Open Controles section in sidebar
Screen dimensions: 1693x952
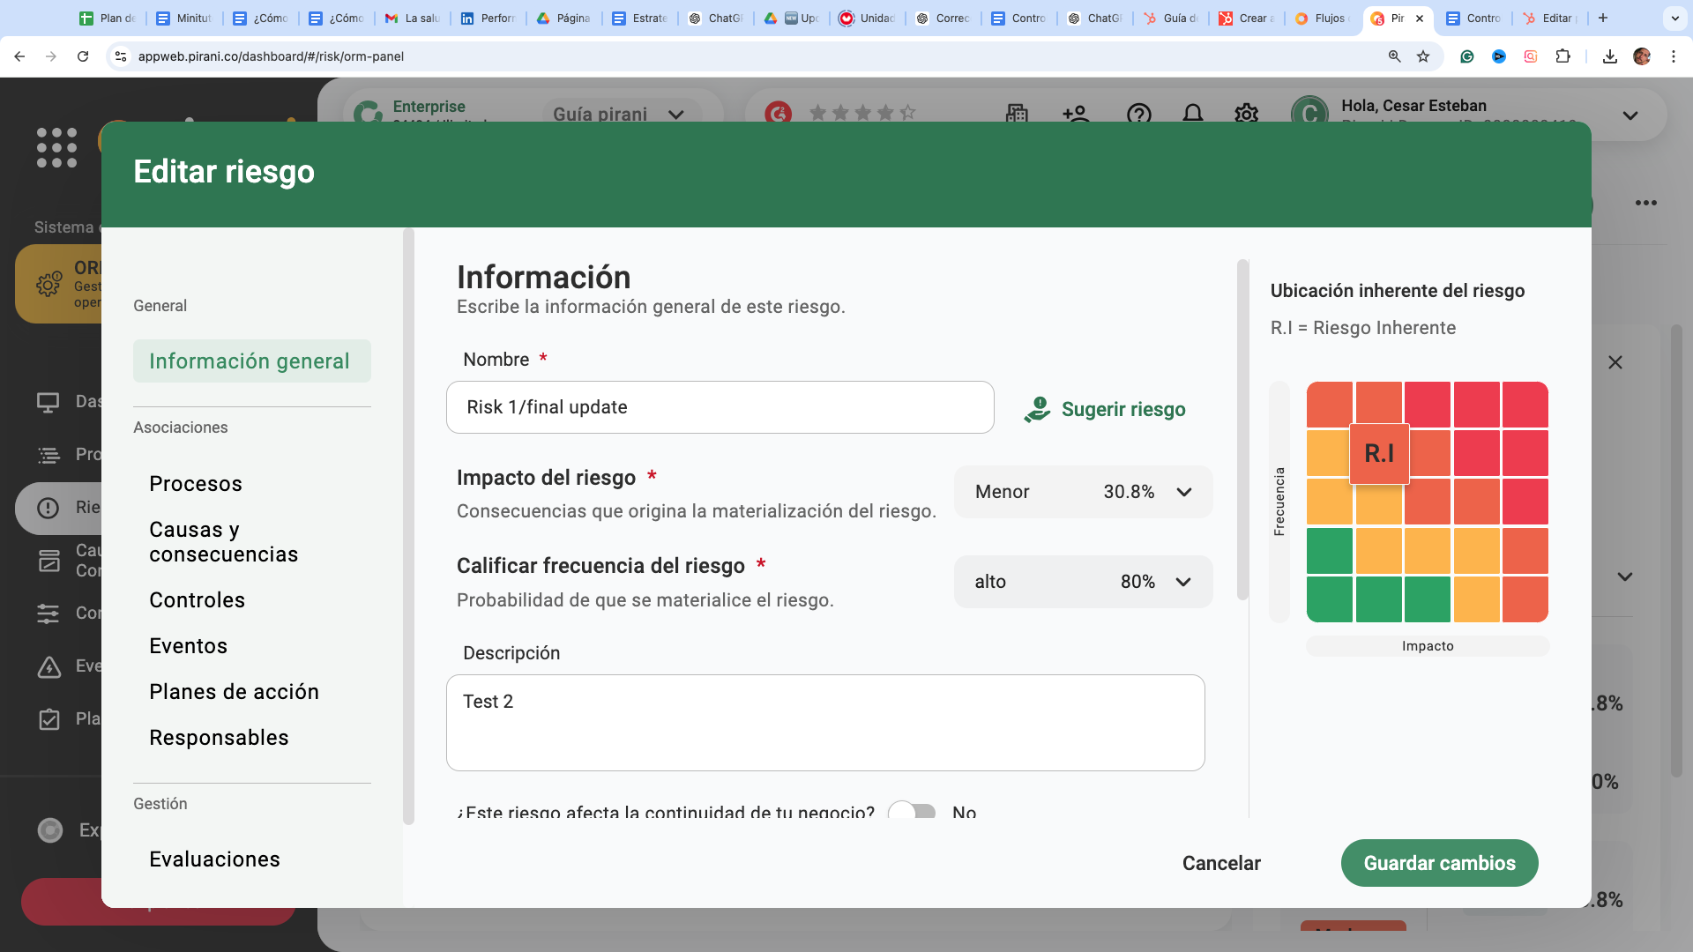tap(197, 600)
